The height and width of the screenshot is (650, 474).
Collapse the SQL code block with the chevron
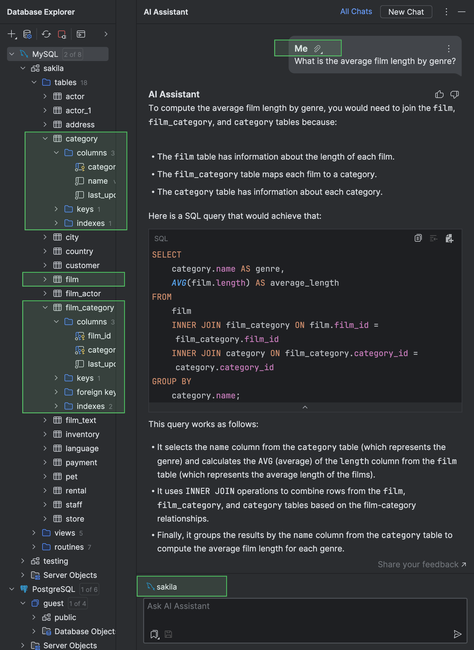click(305, 407)
